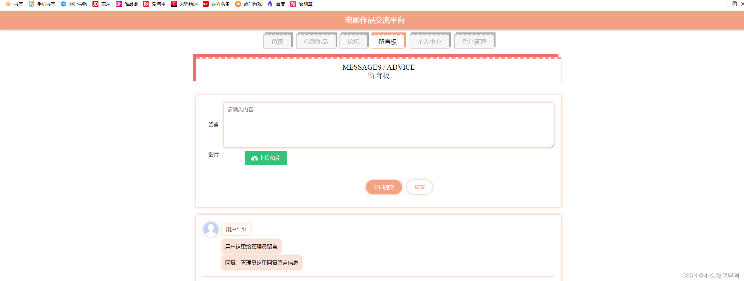Open the 唯品会 bookmark icon

(118, 4)
